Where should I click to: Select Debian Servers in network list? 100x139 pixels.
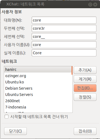[38, 88]
